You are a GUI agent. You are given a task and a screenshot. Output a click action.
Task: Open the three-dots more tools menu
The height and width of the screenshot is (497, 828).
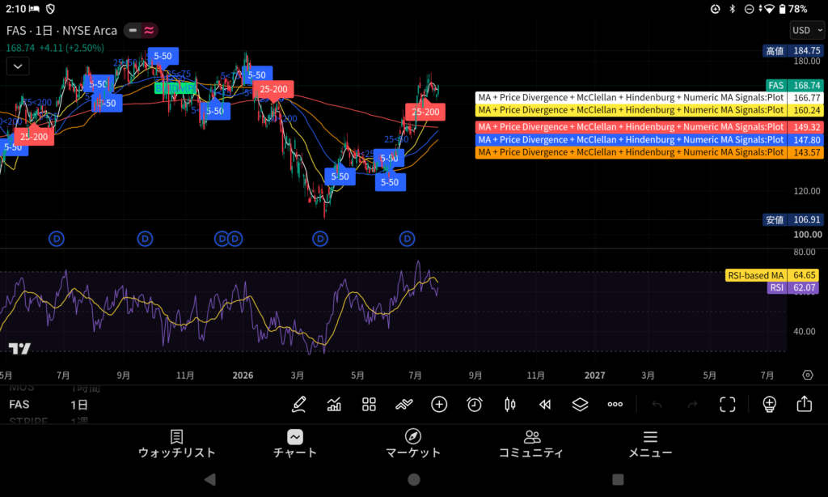click(x=615, y=405)
